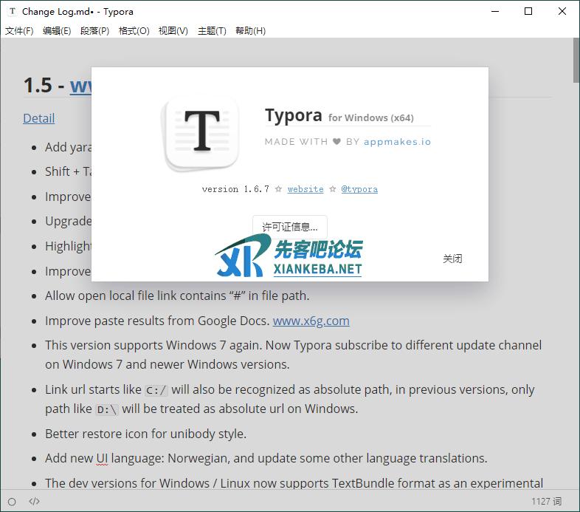Open the 格式(O) menu

tap(134, 31)
